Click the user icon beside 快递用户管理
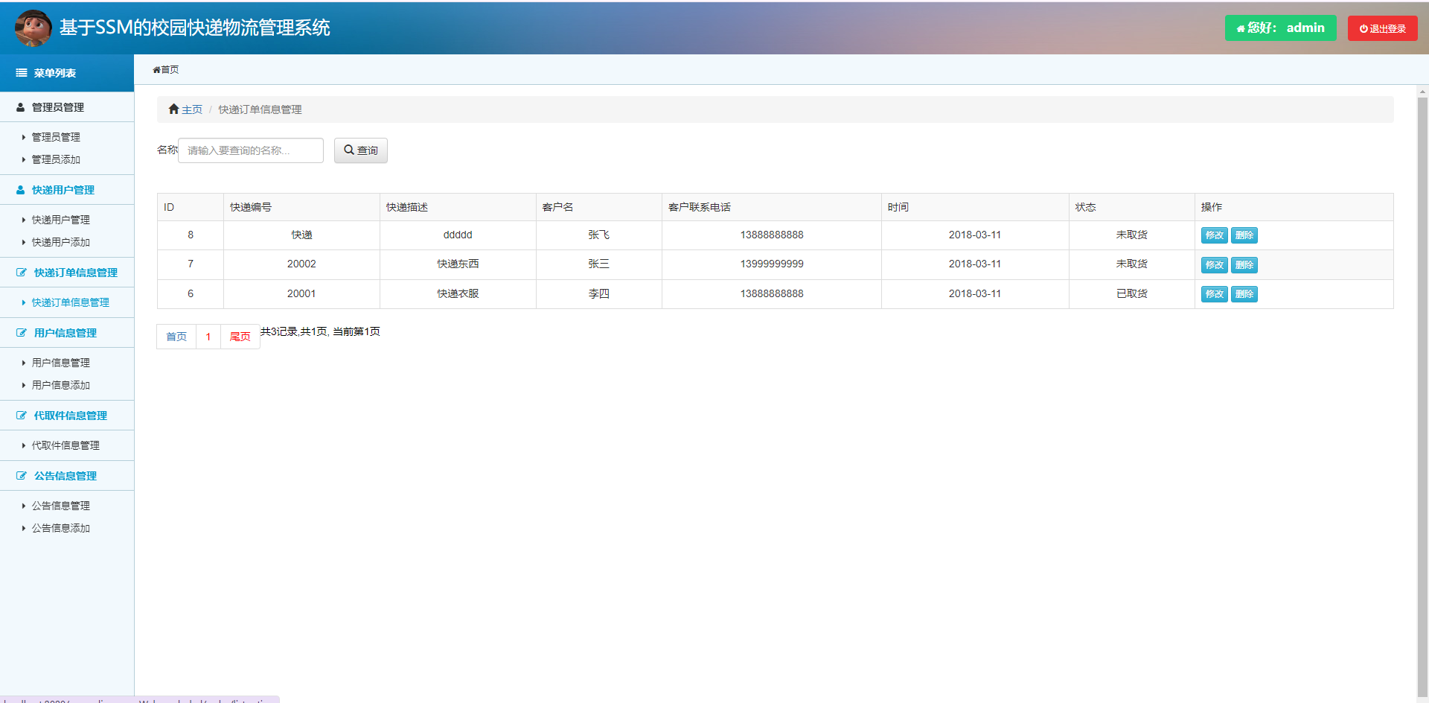This screenshot has height=703, width=1429. pyautogui.click(x=21, y=190)
